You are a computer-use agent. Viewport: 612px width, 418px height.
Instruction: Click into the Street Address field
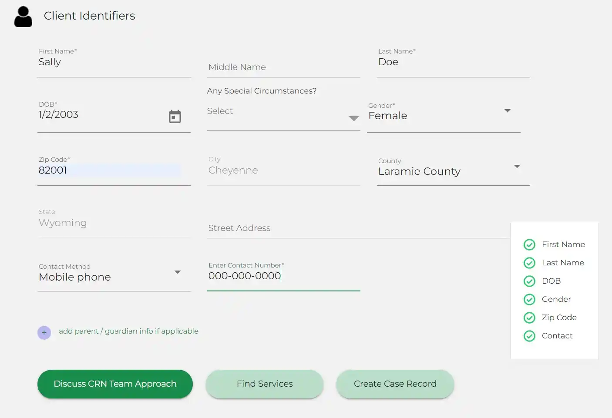(x=357, y=228)
